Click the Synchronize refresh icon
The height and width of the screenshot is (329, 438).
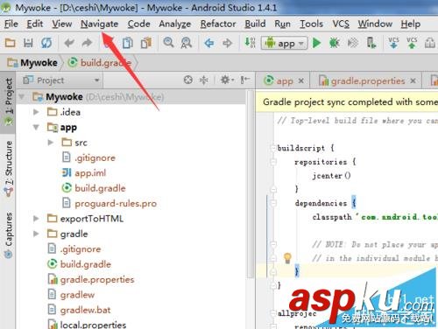pyautogui.click(x=46, y=43)
